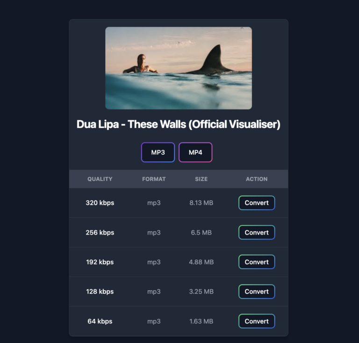Select the 64 kbps quality label
The height and width of the screenshot is (343, 359).
click(x=100, y=321)
